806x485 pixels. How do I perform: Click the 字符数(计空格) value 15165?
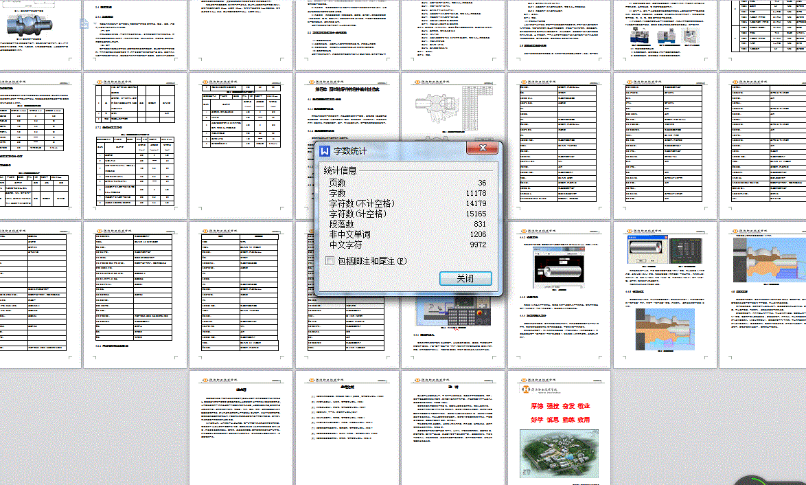pos(476,214)
